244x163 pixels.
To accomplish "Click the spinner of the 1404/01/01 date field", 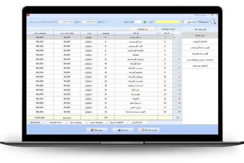I will [x=83, y=22].
